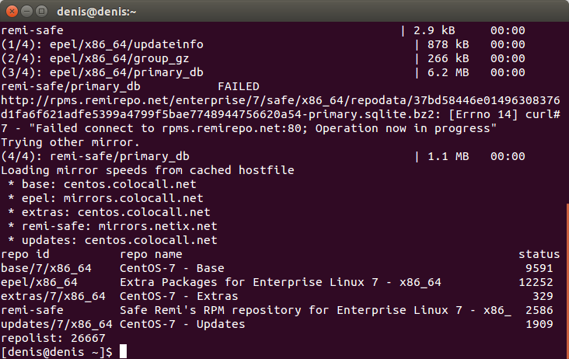The width and height of the screenshot is (569, 359).
Task: Click the extras/7/x86_64 repo id
Action: (x=53, y=296)
